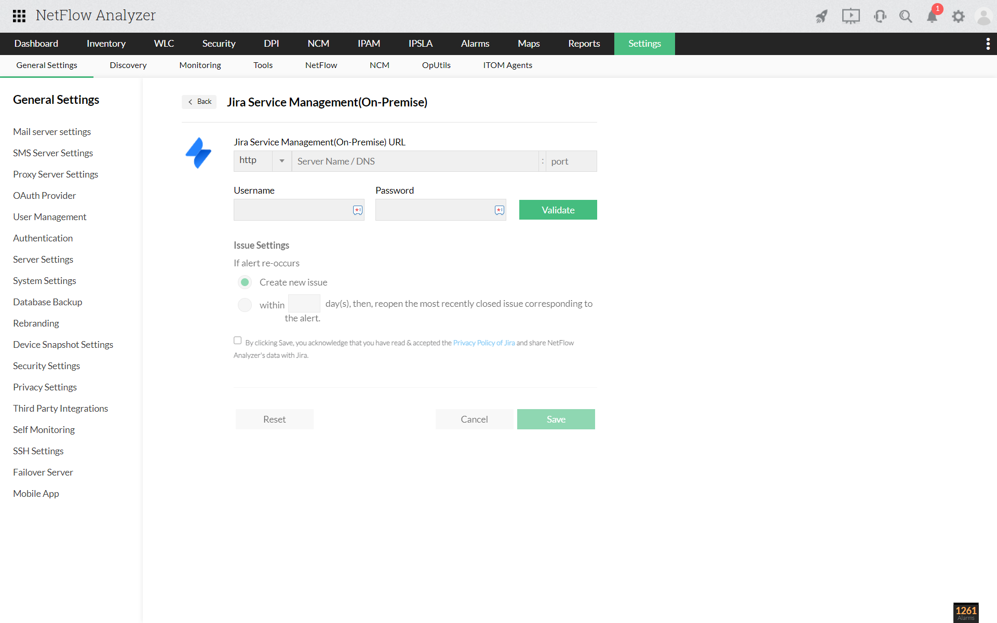Click the port number input field

coord(571,161)
